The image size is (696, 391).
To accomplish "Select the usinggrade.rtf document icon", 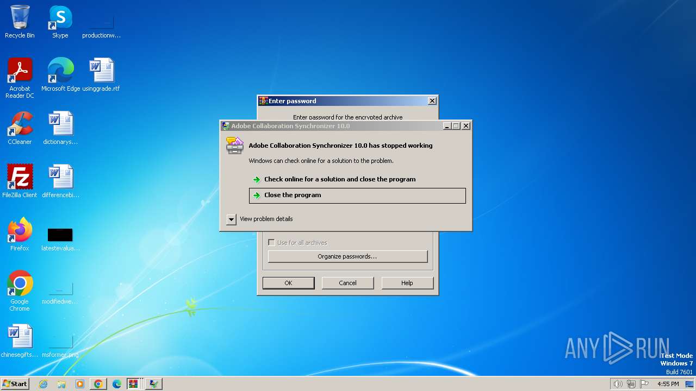I will pyautogui.click(x=101, y=74).
